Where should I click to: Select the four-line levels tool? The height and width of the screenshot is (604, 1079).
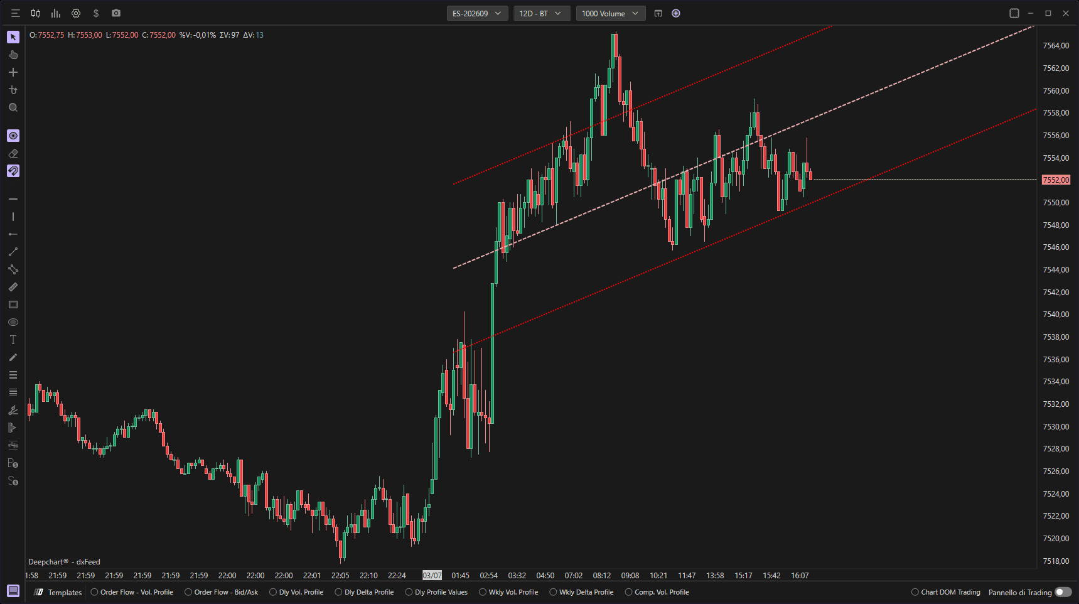pos(13,392)
